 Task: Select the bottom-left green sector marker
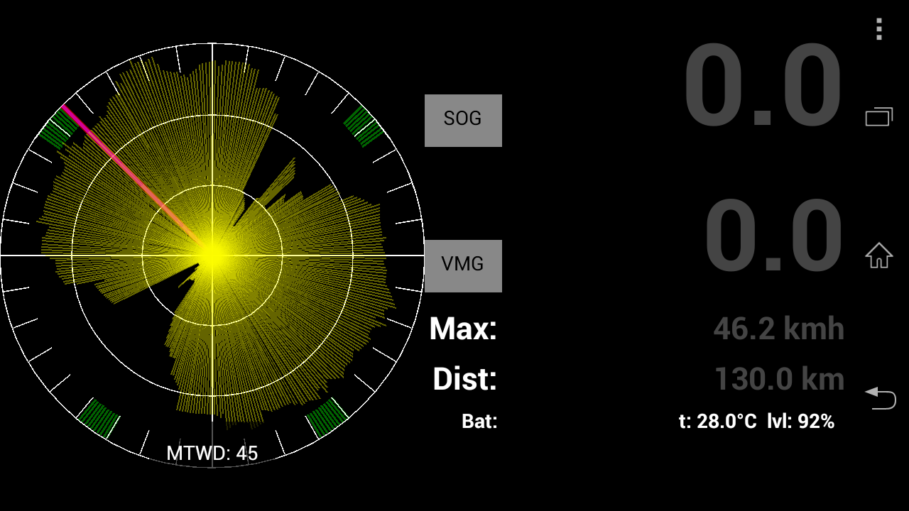tap(98, 418)
